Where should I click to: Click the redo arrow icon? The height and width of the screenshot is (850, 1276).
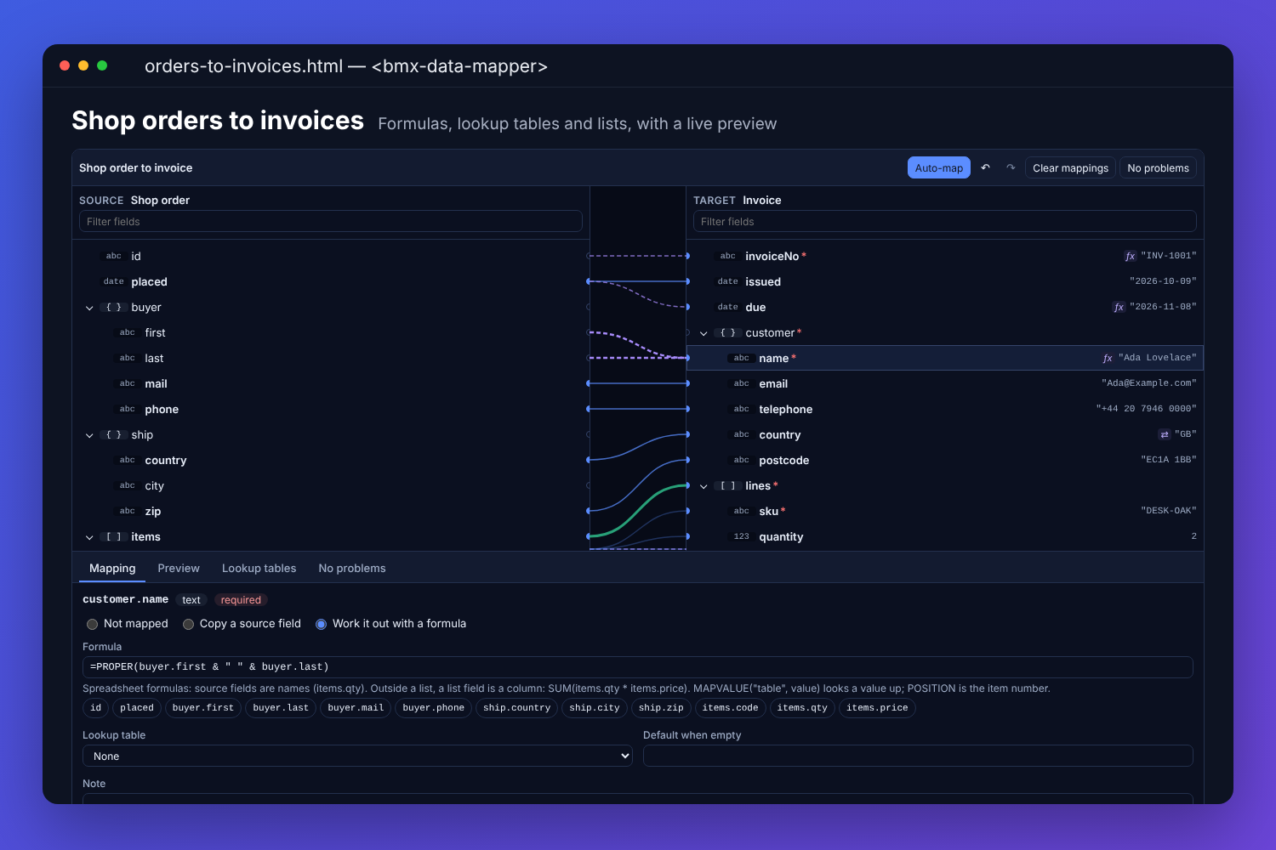tap(1011, 167)
